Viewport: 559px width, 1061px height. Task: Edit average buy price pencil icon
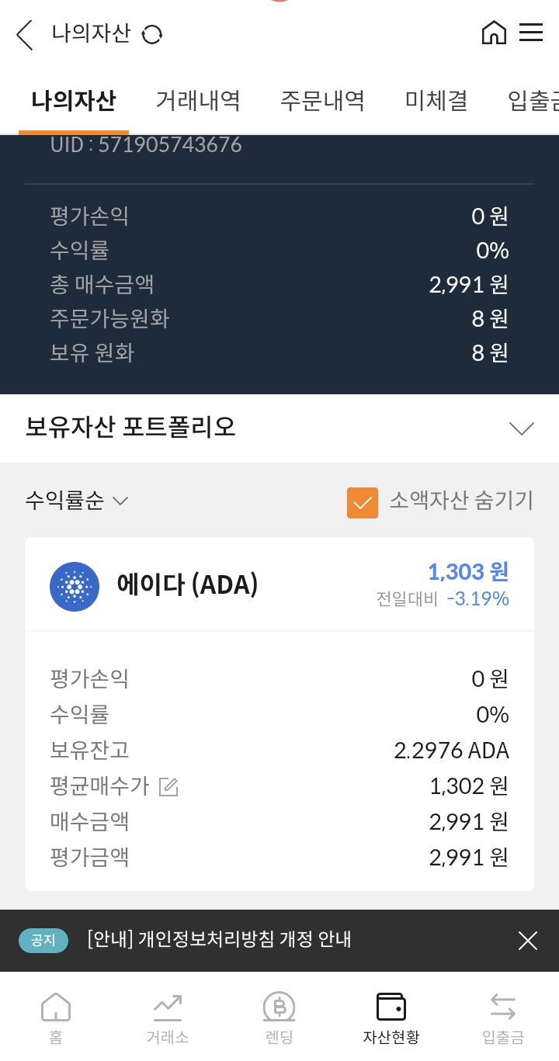[168, 786]
